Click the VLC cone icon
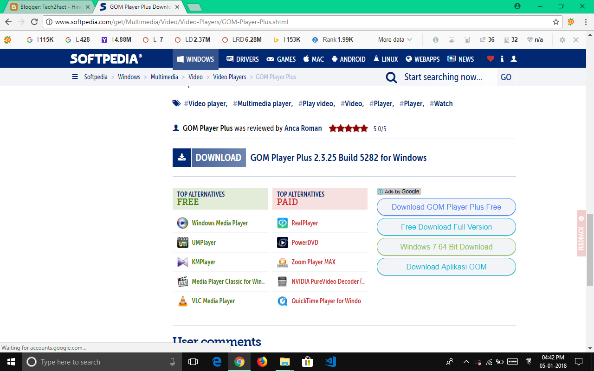 click(183, 301)
